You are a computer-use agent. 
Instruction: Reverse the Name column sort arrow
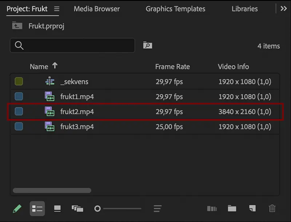[x=55, y=66]
